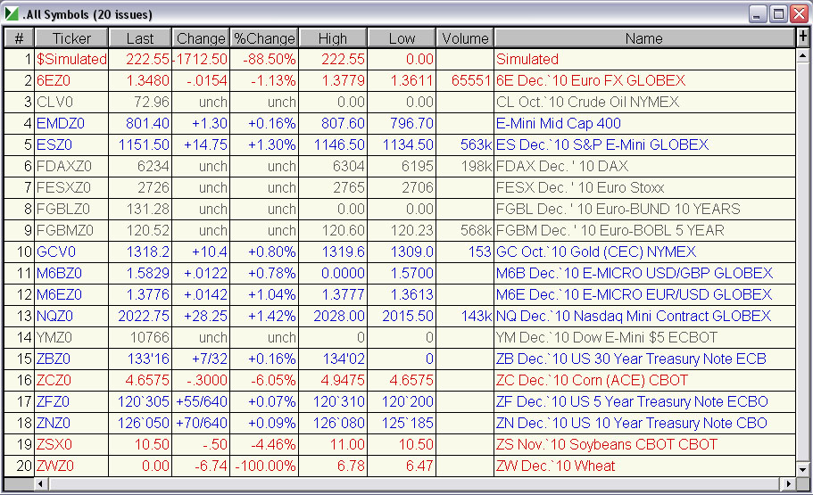Image resolution: width=813 pixels, height=495 pixels.
Task: Click -100.00% change in ZWZ0 row
Action: 265,466
